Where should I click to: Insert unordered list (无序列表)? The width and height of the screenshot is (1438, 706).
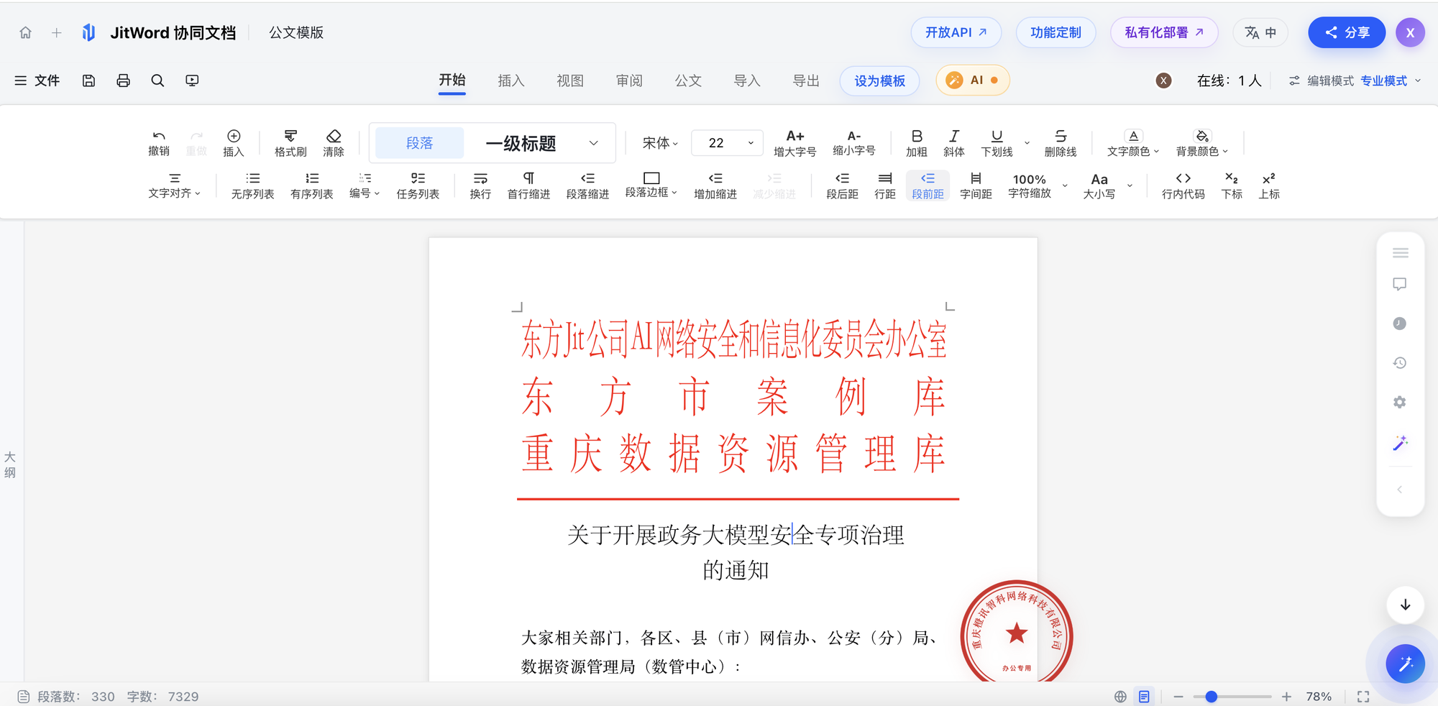click(x=252, y=185)
